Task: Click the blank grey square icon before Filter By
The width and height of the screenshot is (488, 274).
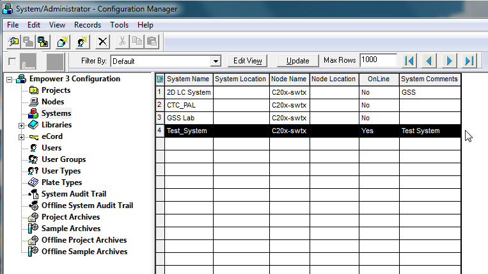Action: pos(55,61)
